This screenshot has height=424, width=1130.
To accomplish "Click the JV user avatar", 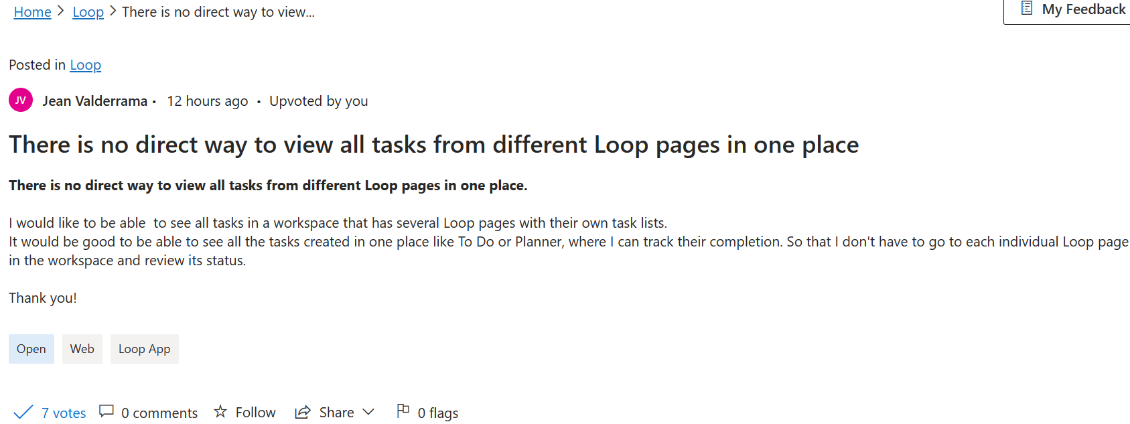I will [x=21, y=100].
